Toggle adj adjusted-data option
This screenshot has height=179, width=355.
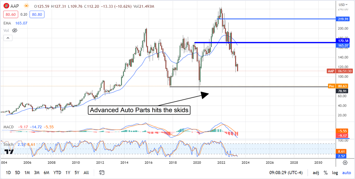[316, 173]
